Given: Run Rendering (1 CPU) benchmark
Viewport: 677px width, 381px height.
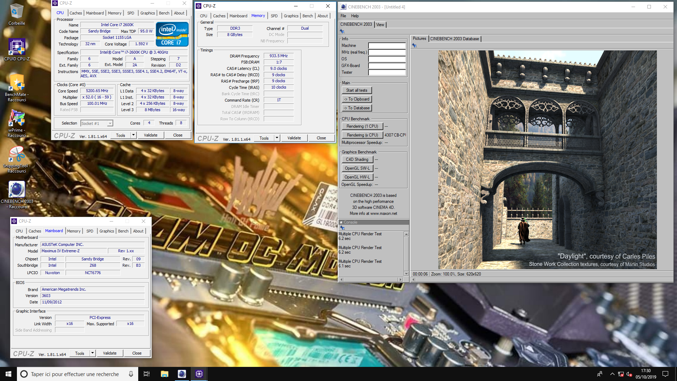Looking at the screenshot, I should click(x=362, y=126).
